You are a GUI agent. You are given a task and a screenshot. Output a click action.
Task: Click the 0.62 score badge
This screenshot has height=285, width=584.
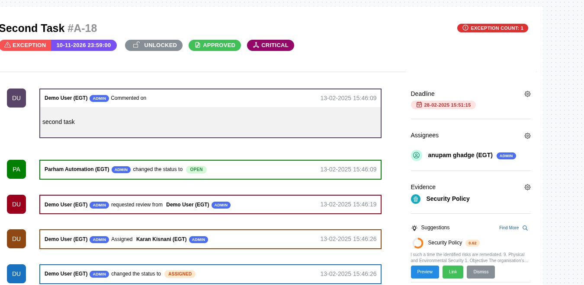[472, 243]
